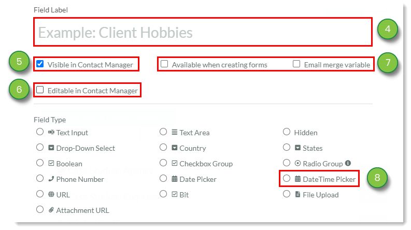Click the Checkbox Group checkmark icon
This screenshot has height=230, width=411.
[x=174, y=163]
